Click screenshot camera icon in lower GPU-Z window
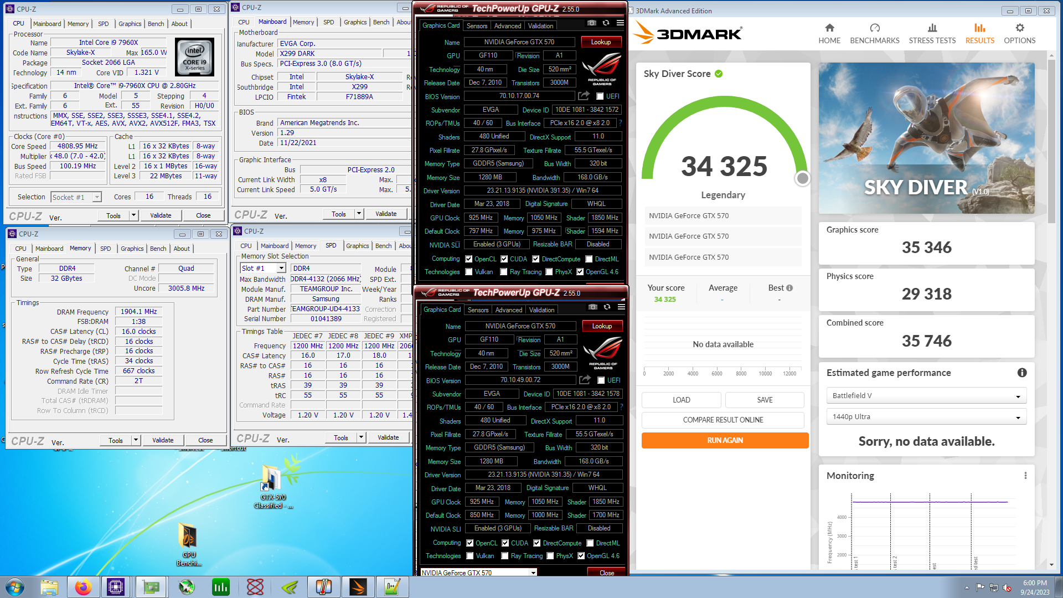This screenshot has height=598, width=1063. (x=593, y=307)
